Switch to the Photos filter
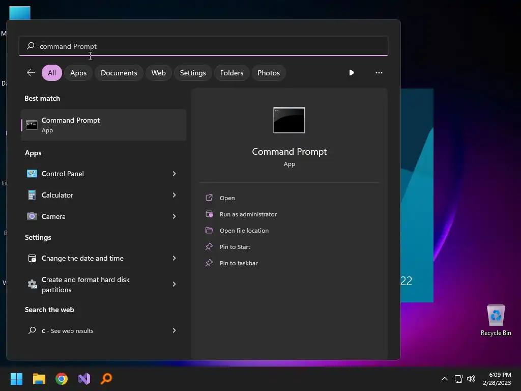Screen dimensions: 521x391 [x=269, y=73]
